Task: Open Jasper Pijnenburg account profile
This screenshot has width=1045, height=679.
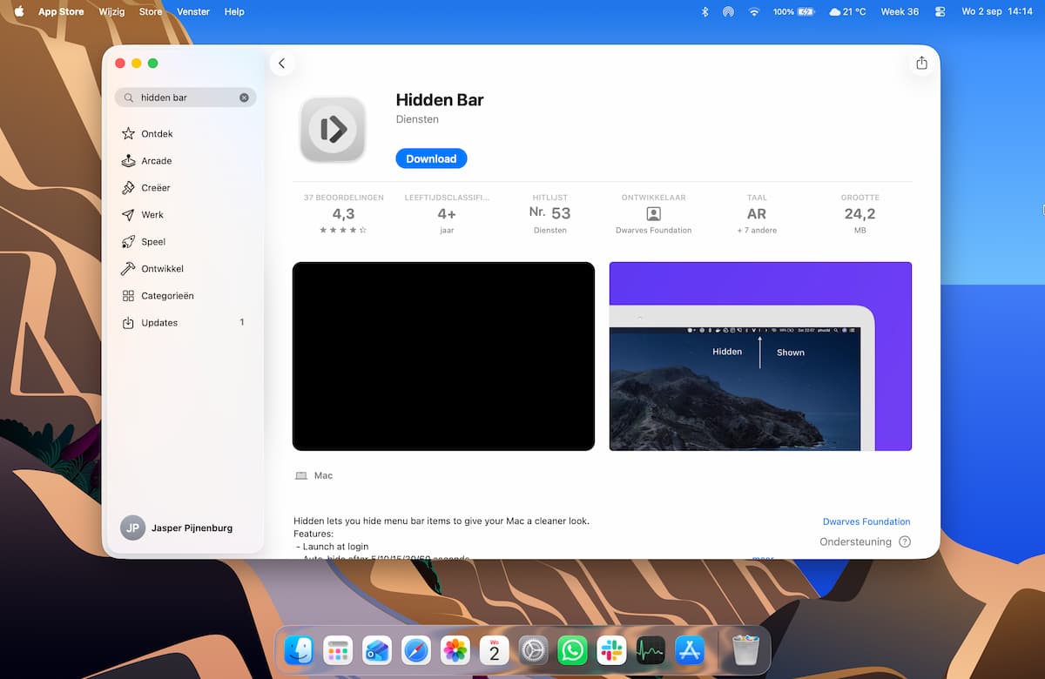Action: click(x=177, y=528)
